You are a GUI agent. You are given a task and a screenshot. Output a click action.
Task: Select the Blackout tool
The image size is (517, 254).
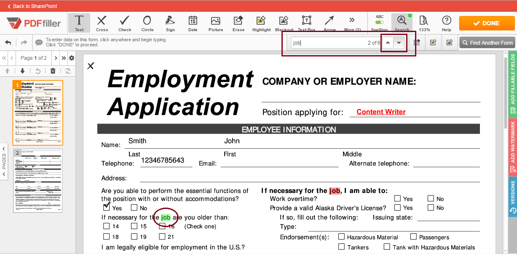(284, 23)
